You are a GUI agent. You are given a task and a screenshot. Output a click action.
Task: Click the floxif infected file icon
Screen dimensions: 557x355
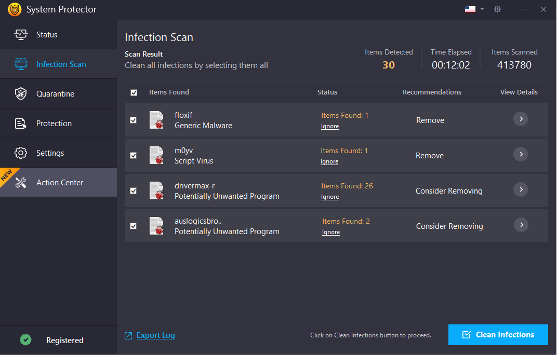tap(156, 120)
